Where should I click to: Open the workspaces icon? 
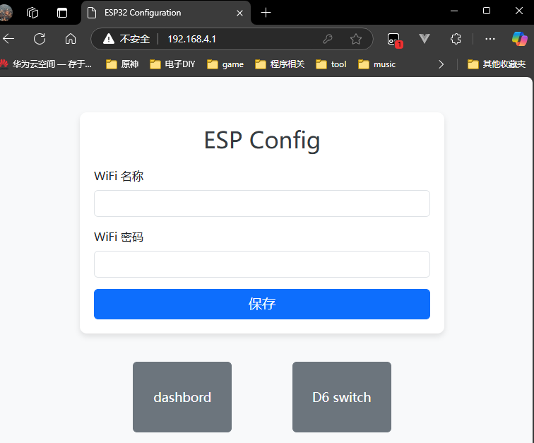32,13
